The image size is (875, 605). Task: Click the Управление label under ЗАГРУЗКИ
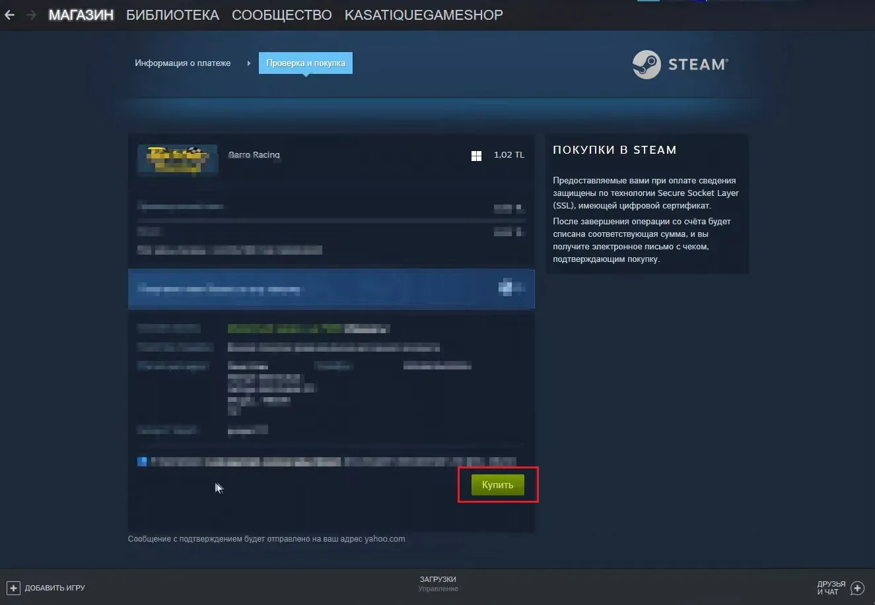438,589
